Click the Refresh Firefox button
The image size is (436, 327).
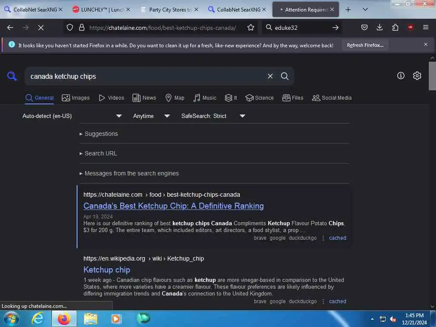(x=365, y=45)
